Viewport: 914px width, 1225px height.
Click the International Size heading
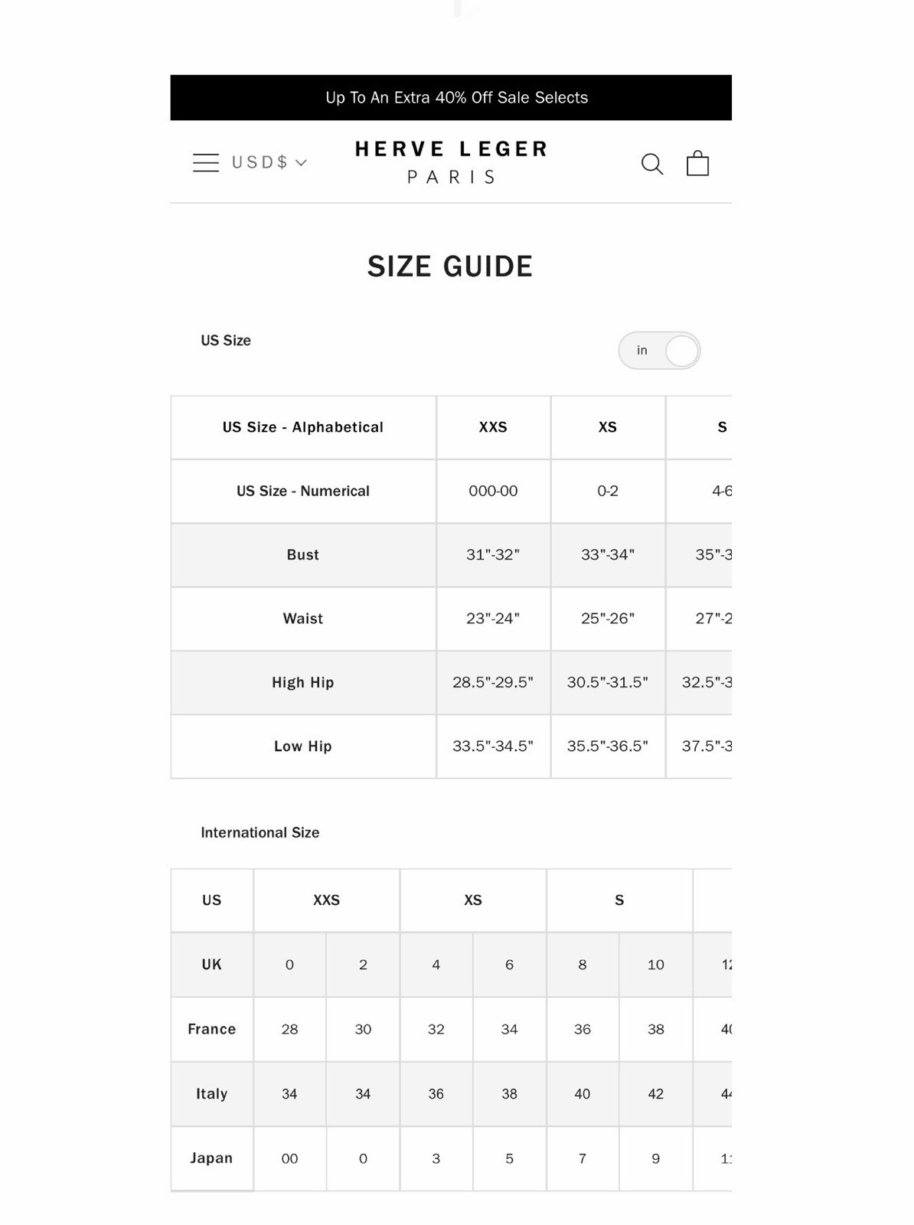[260, 832]
